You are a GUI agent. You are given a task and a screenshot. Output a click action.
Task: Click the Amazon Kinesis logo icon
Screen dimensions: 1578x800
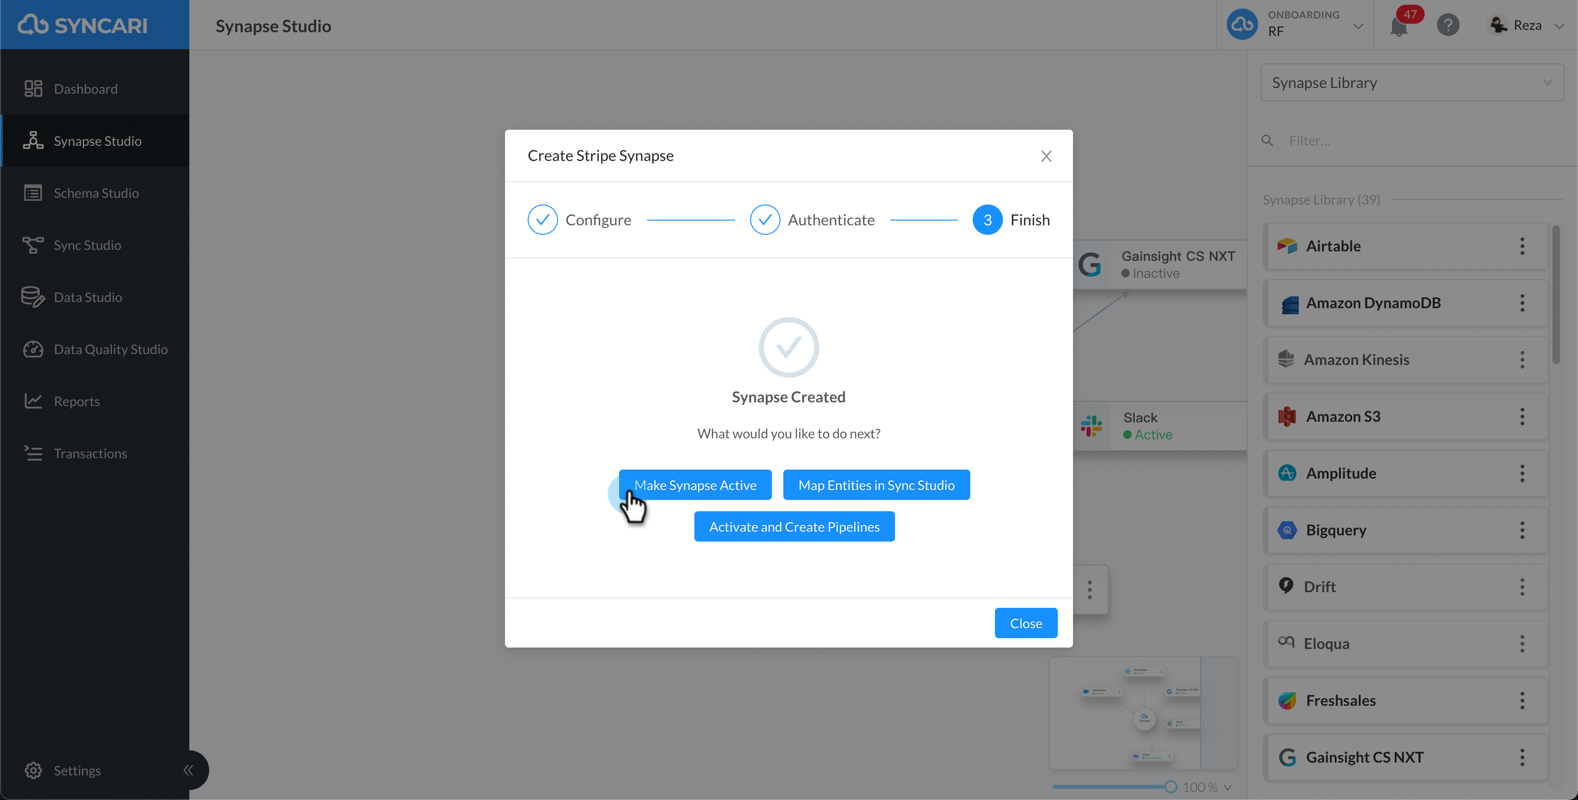1286,359
